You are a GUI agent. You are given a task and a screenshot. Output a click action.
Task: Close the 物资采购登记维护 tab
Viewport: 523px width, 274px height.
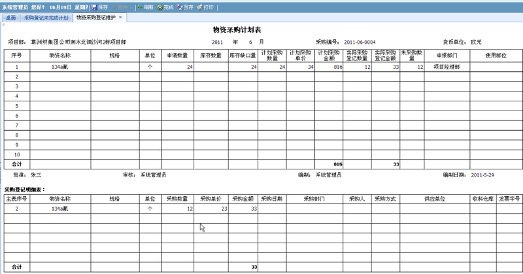tap(120, 17)
